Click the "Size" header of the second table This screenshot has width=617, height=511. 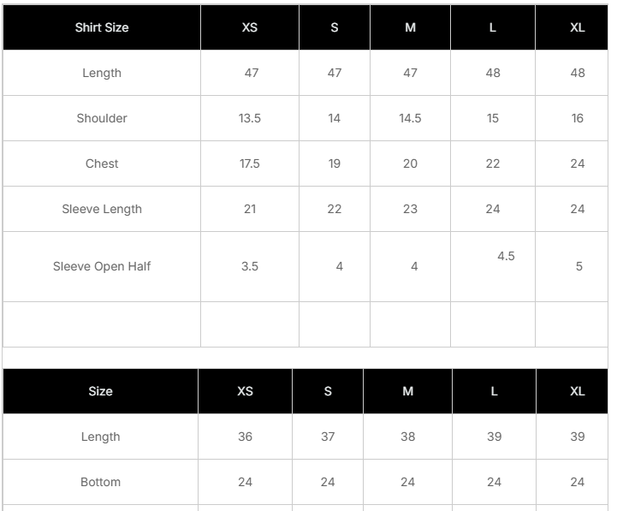pyautogui.click(x=100, y=391)
